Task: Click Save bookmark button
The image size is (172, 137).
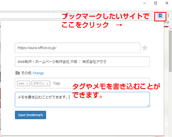Action: tap(30, 115)
